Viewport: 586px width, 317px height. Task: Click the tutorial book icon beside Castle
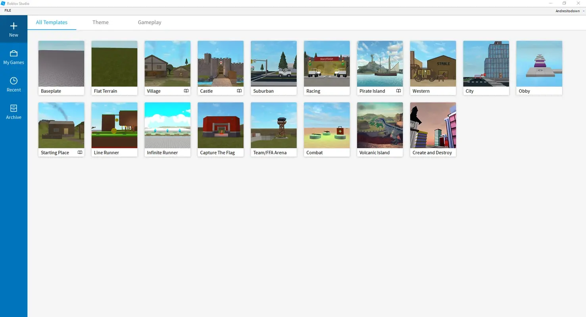coord(239,91)
